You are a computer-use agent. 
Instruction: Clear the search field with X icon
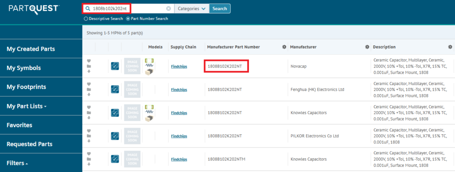pyautogui.click(x=168, y=9)
